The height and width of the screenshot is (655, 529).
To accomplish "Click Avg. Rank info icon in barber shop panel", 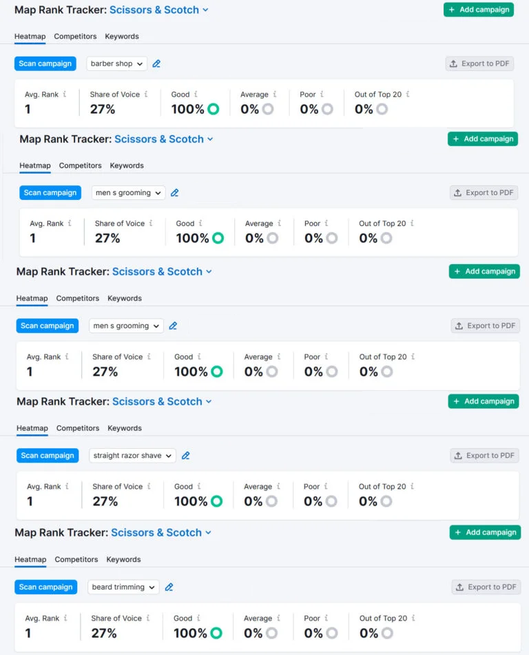I will tap(65, 94).
